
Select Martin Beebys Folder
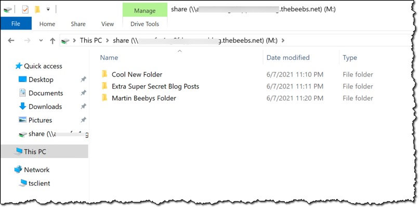pyautogui.click(x=144, y=98)
